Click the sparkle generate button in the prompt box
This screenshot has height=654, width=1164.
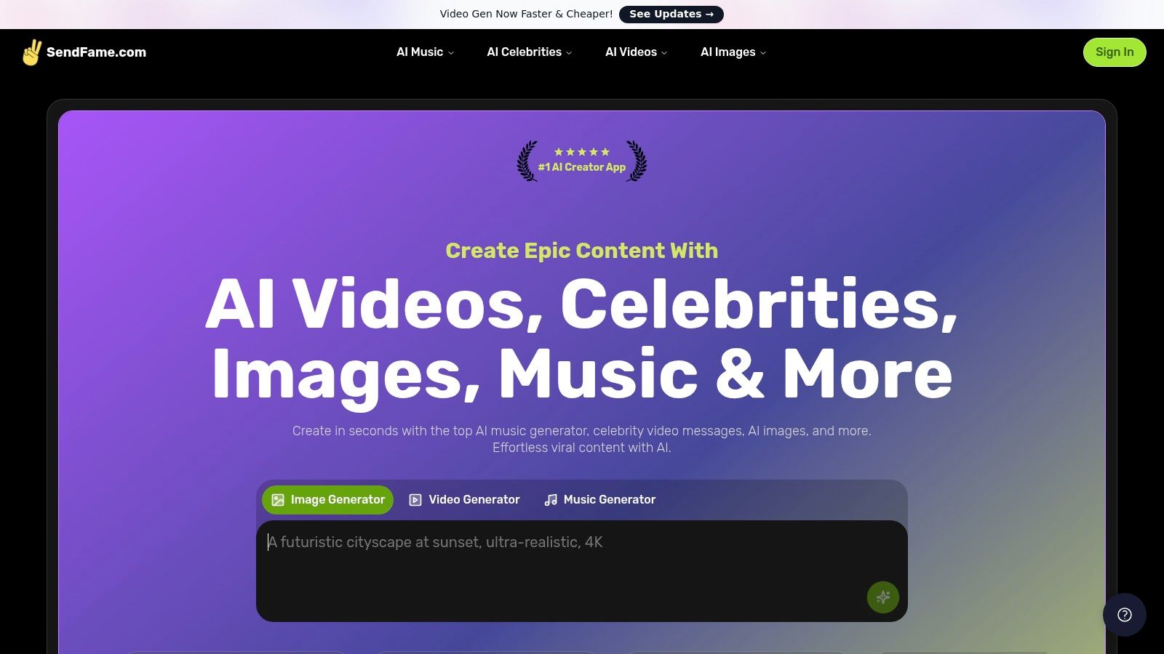[x=883, y=597]
